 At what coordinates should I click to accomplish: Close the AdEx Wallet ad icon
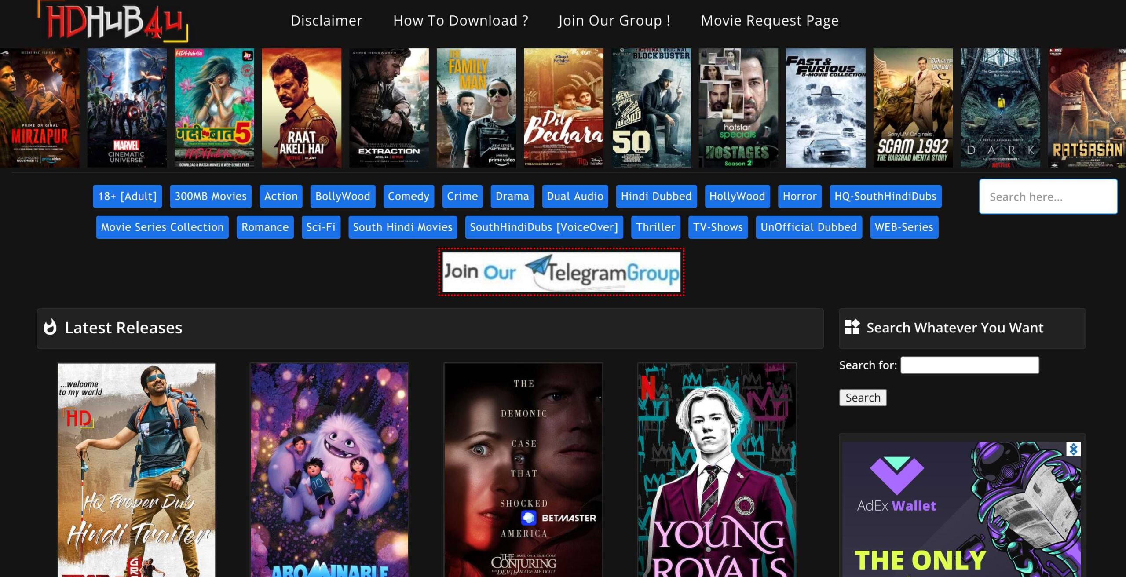click(1073, 449)
